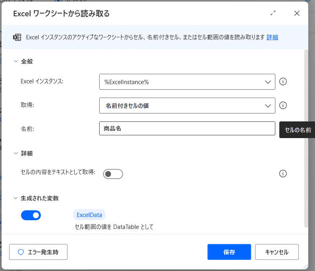This screenshot has height=271, width=315.
Task: Collapse the 全般 section
Action: 16,61
